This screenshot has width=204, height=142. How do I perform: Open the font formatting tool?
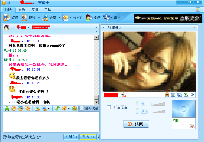pos(7,108)
